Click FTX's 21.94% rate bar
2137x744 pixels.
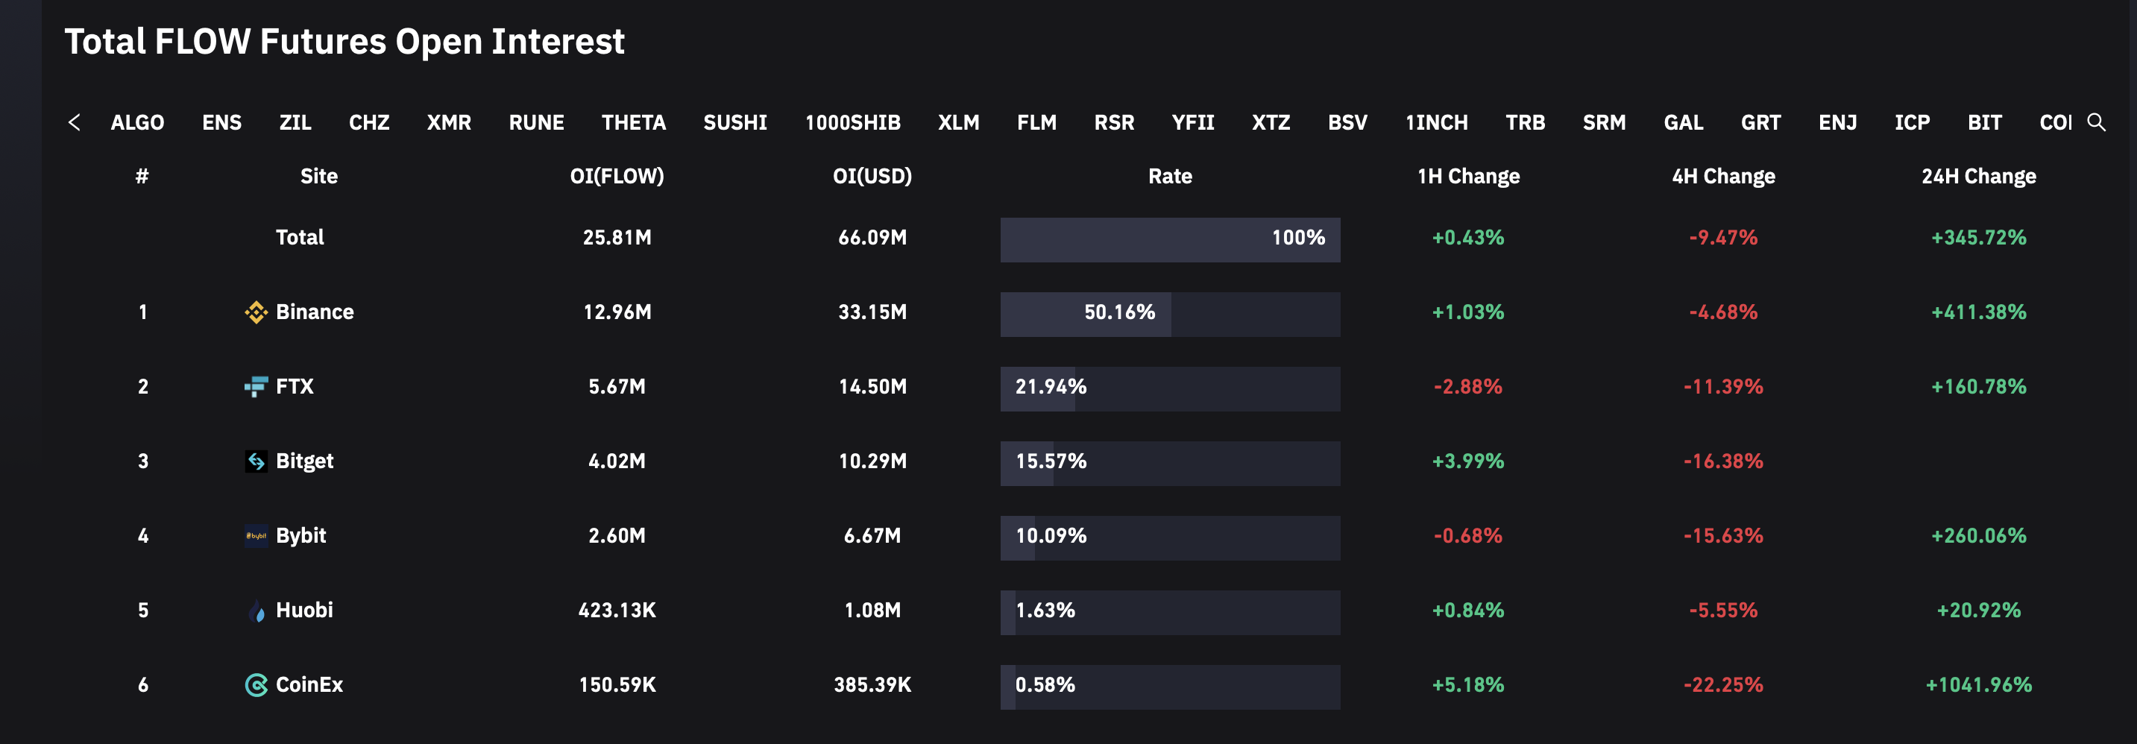pyautogui.click(x=1170, y=389)
